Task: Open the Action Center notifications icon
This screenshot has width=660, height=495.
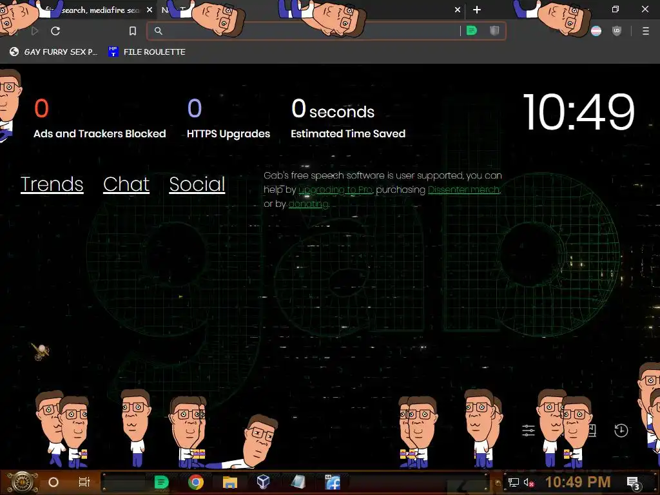Action: pos(634,483)
